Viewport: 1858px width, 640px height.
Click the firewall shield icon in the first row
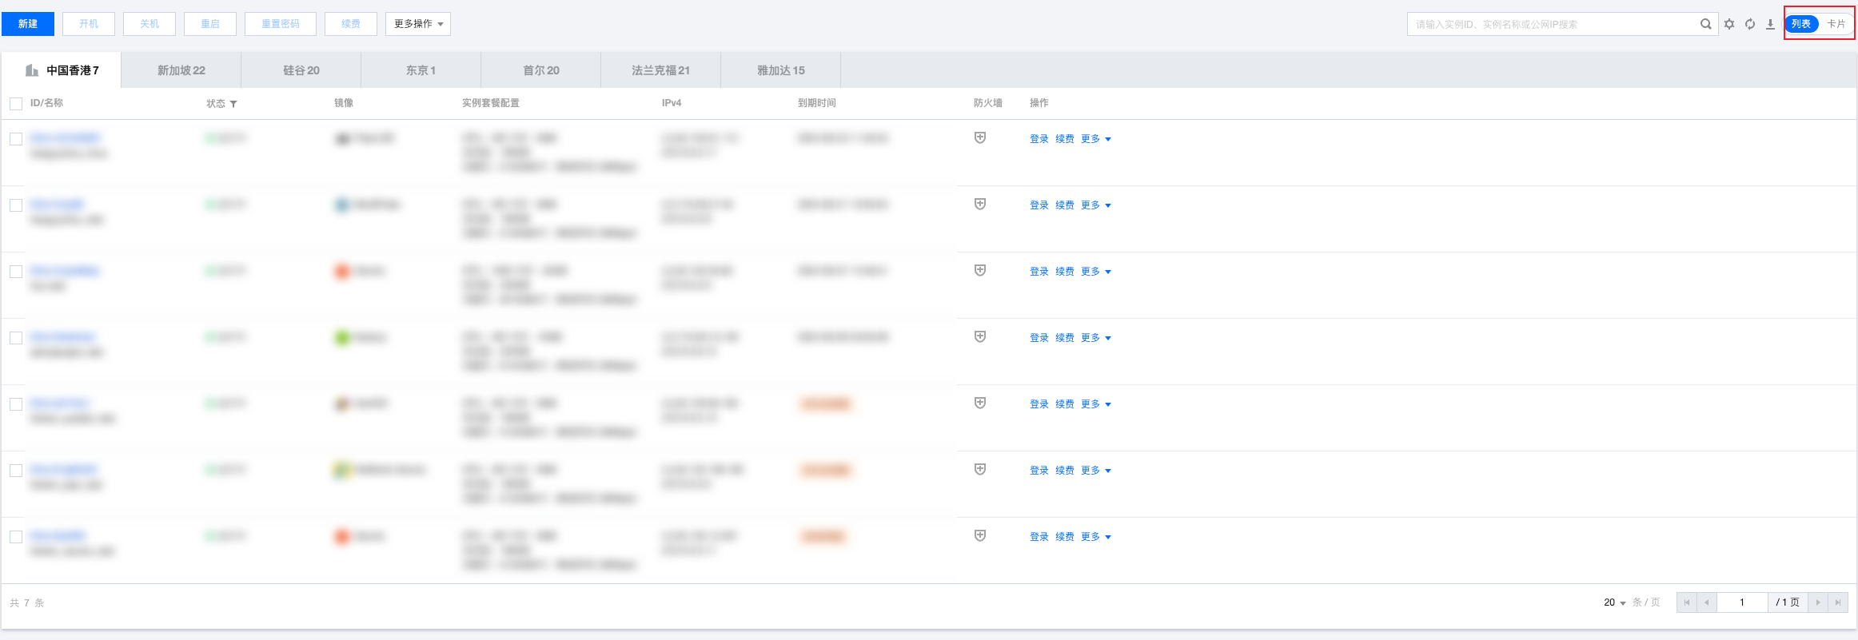(x=980, y=138)
